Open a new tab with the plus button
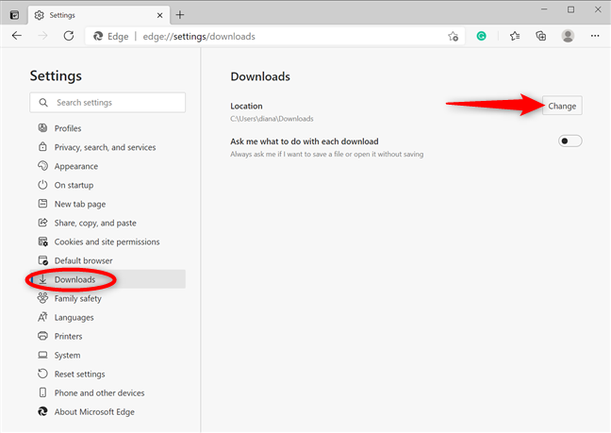The height and width of the screenshot is (433, 611). coord(180,15)
